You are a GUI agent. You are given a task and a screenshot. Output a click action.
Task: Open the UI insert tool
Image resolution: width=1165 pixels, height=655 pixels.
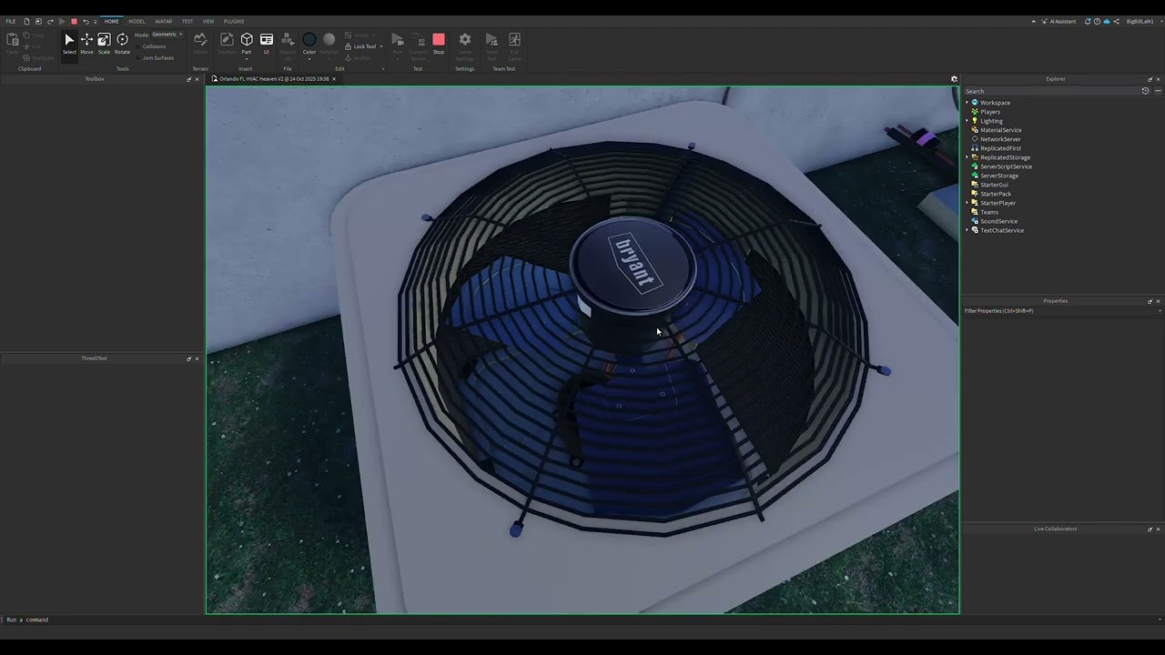[x=267, y=43]
